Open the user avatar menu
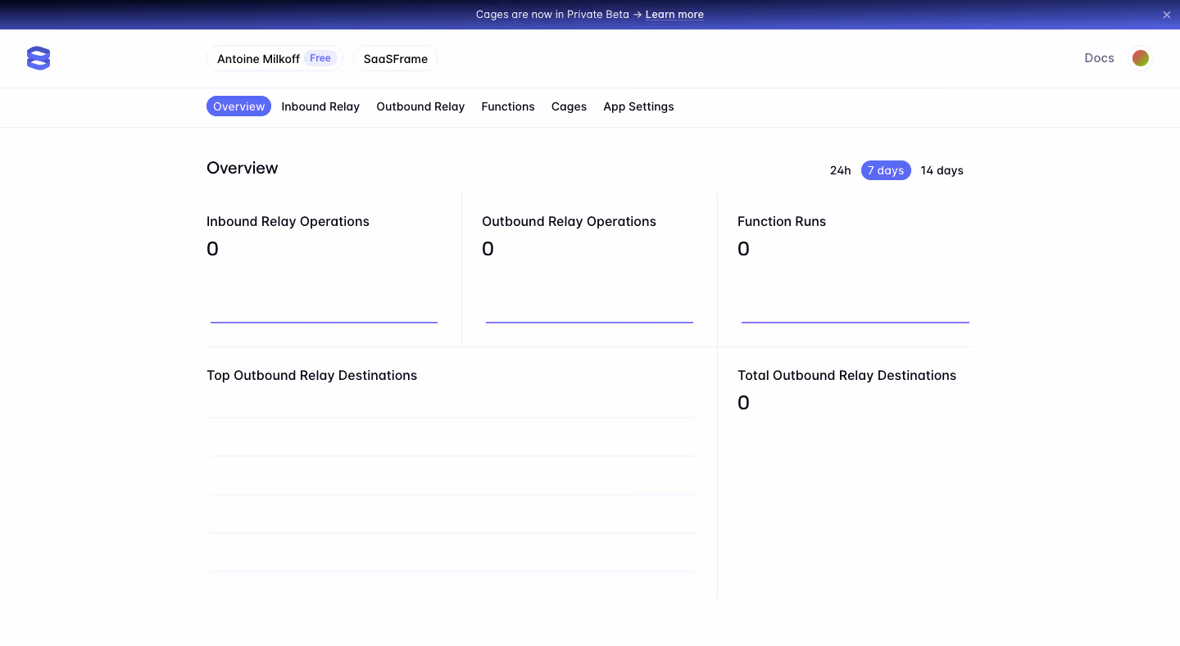Viewport: 1180px width, 646px height. point(1140,58)
